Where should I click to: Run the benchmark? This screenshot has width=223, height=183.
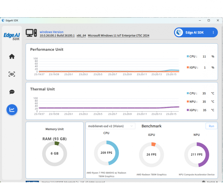point(211,126)
